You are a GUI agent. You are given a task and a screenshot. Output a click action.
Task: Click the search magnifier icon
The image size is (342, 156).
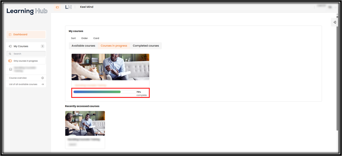[x=10, y=54]
